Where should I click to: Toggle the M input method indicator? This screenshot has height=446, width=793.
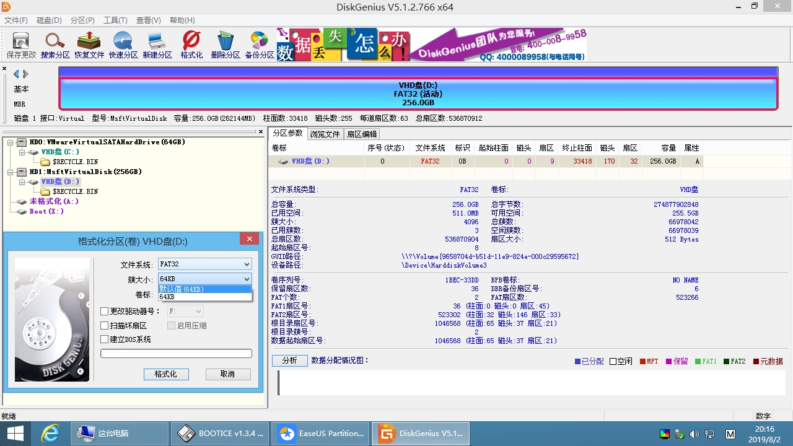(730, 434)
